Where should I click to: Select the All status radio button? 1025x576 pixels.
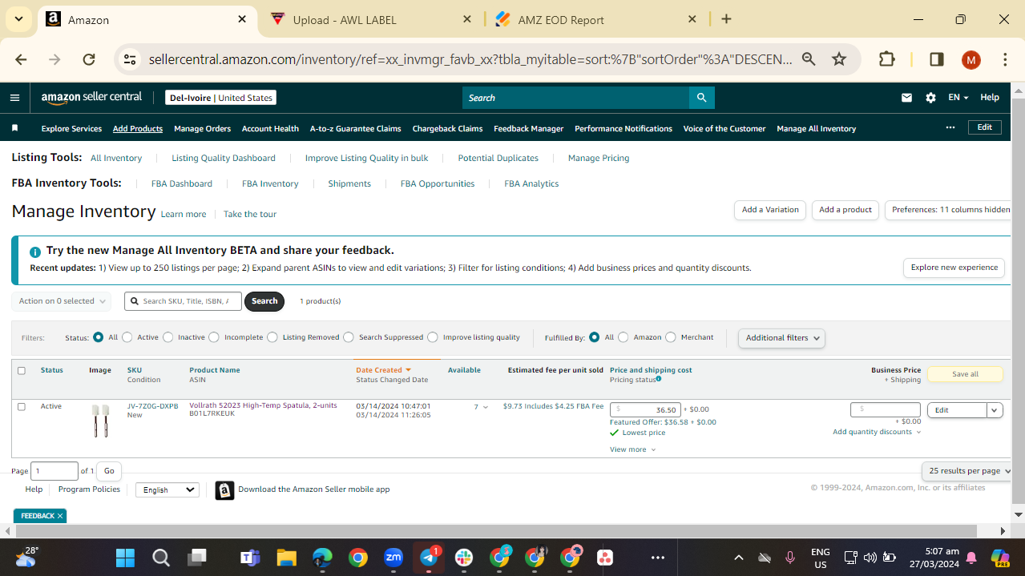(99, 337)
